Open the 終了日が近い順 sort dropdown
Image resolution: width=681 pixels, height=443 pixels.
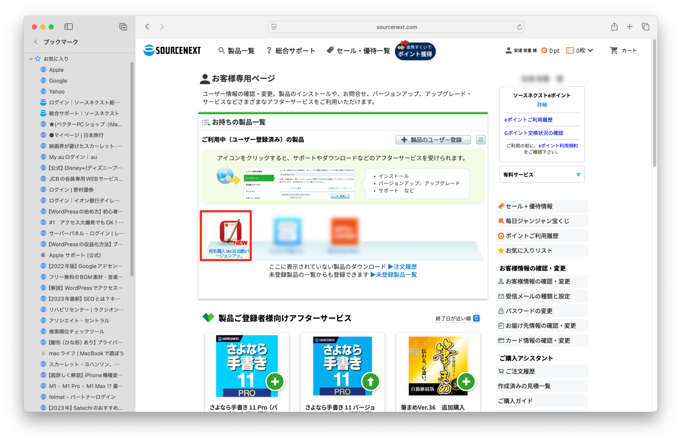pyautogui.click(x=456, y=318)
